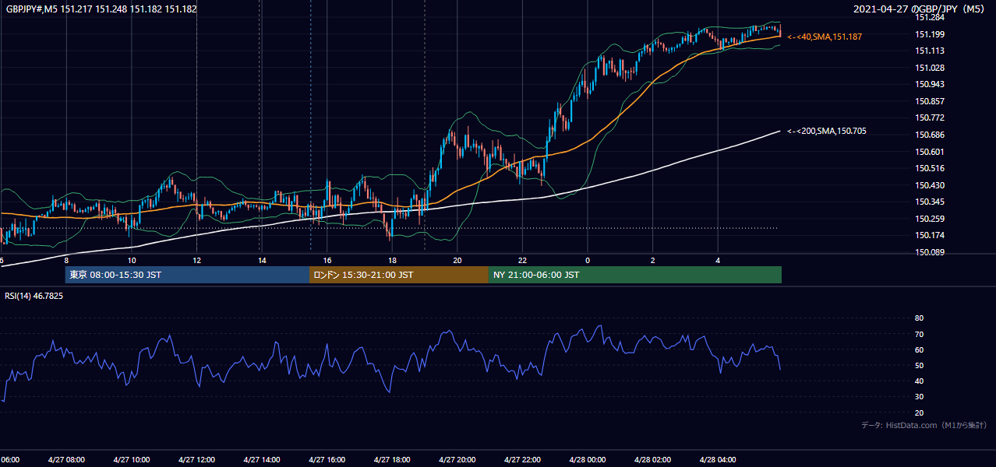Click the 4/27 18:00 bottom time label
The image size is (996, 467).
tap(391, 459)
